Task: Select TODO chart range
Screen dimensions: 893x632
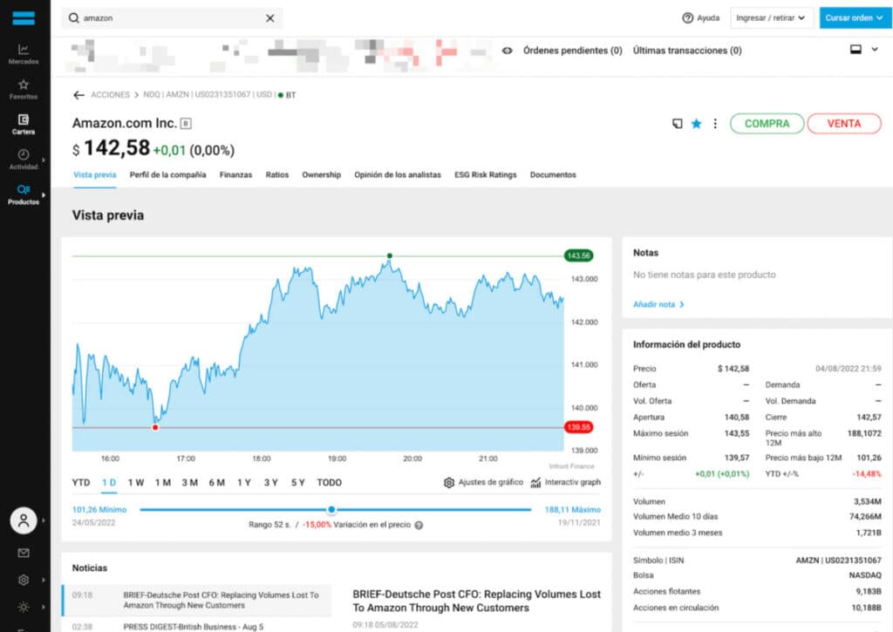Action: 329,483
